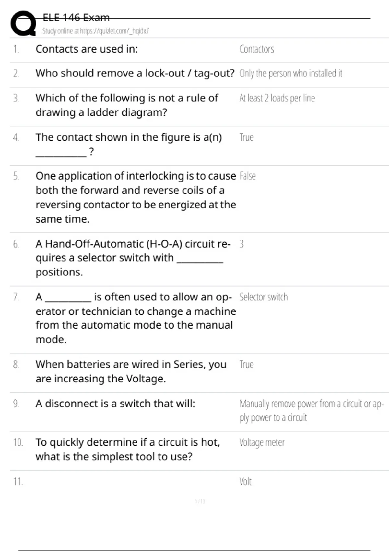
Task: Click the answer 'Only the person who installed it'
Action: coord(290,73)
